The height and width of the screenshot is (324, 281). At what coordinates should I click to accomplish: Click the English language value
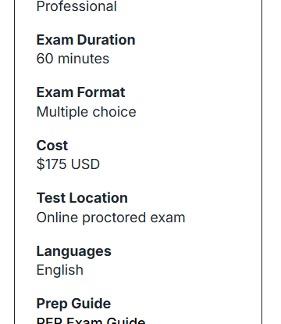60,270
